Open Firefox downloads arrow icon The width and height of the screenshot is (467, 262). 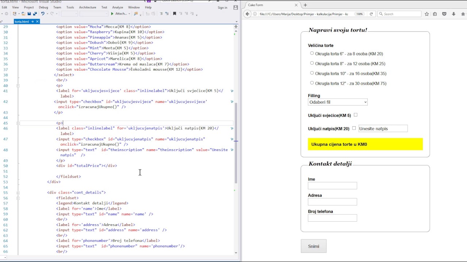coord(454,14)
